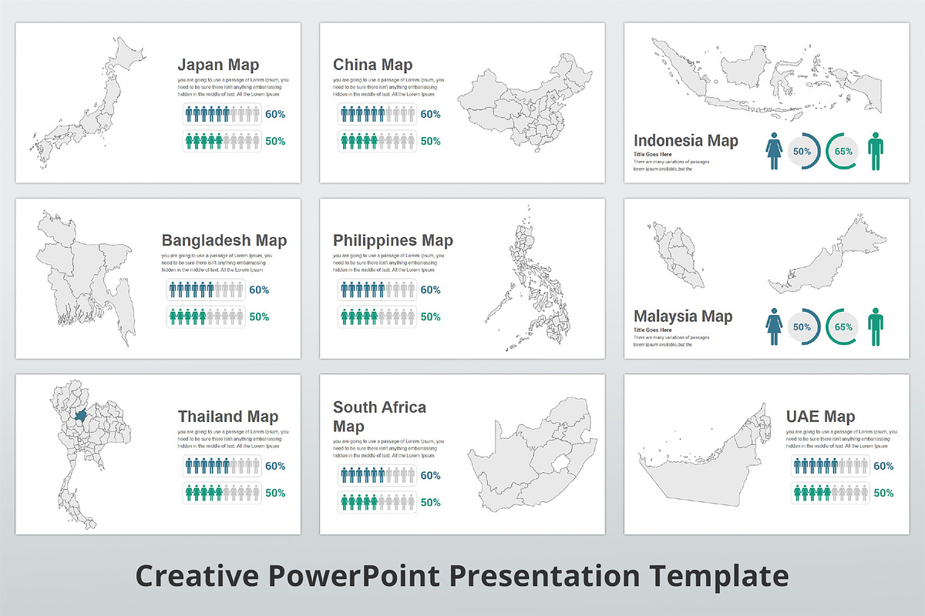Click the 60% value on UAE slide
925x616 pixels.
click(x=883, y=466)
